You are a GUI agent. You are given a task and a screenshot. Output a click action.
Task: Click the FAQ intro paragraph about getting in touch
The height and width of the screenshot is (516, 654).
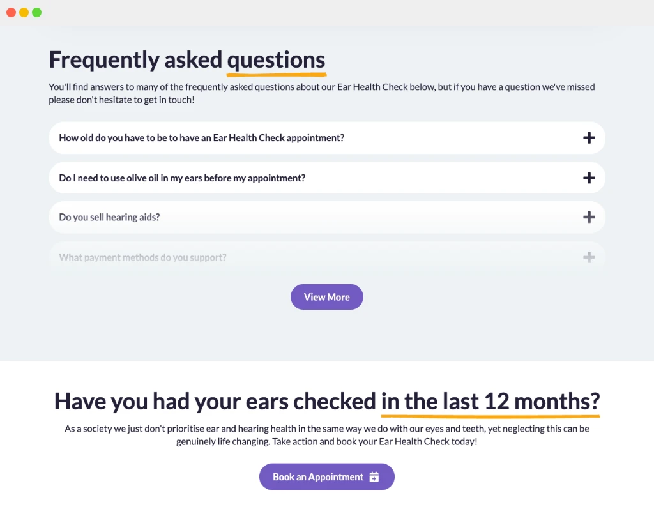pyautogui.click(x=322, y=93)
